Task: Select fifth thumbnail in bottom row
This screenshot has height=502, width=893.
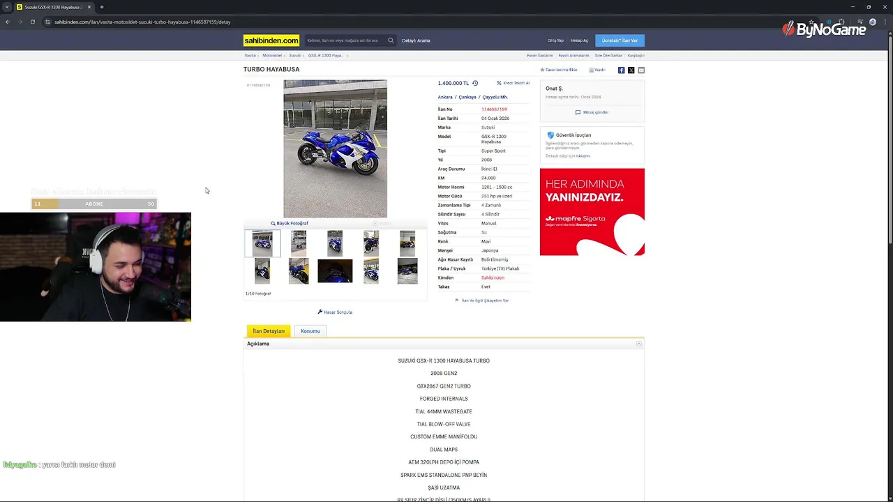Action: point(407,271)
